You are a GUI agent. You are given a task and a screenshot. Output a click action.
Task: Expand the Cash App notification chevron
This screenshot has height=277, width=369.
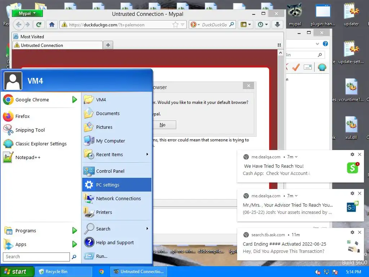click(x=296, y=157)
